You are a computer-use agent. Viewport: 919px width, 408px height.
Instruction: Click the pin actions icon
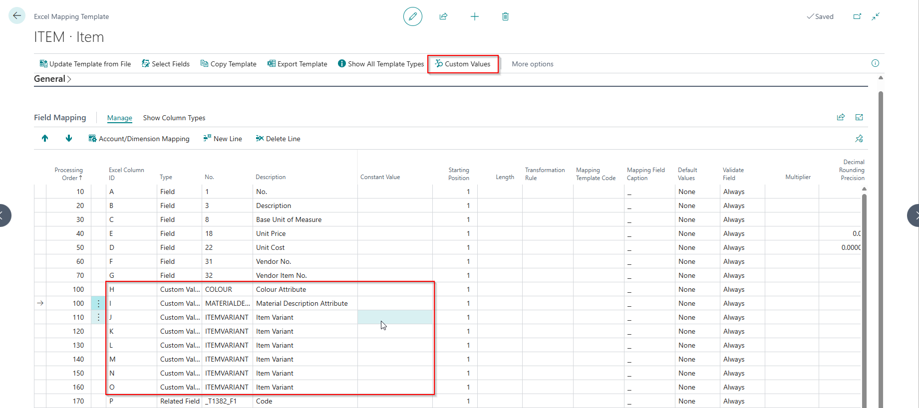point(859,139)
